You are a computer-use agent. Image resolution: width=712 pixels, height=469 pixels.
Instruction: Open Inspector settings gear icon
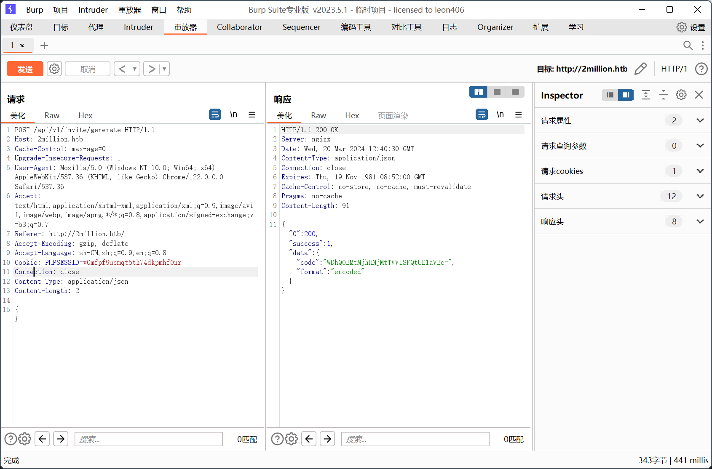(x=681, y=95)
